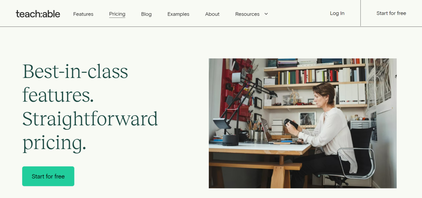Navigate to the About page
The height and width of the screenshot is (198, 422).
click(212, 14)
